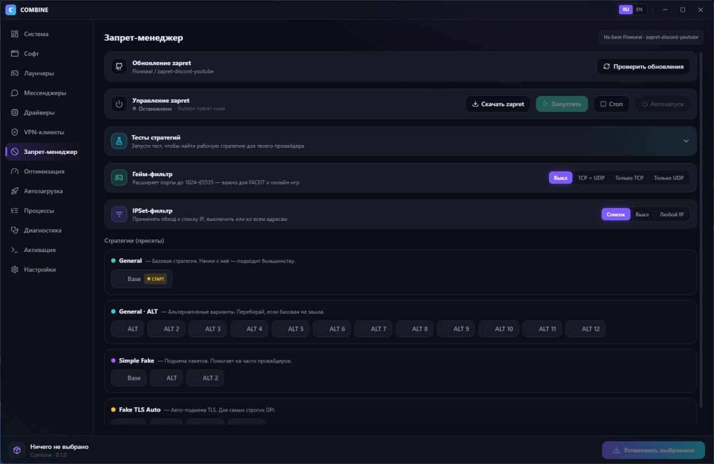Click the СТАРТ badge on Base preset

[x=156, y=279]
